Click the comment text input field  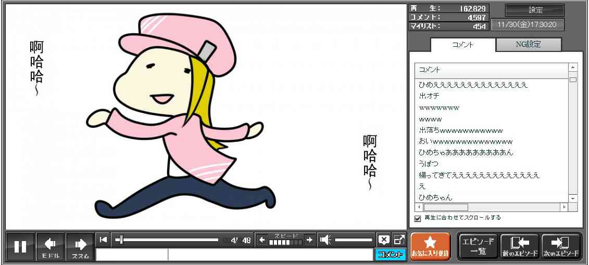point(269,255)
